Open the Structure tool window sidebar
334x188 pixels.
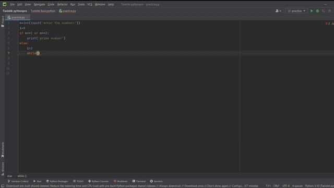pos(3,169)
